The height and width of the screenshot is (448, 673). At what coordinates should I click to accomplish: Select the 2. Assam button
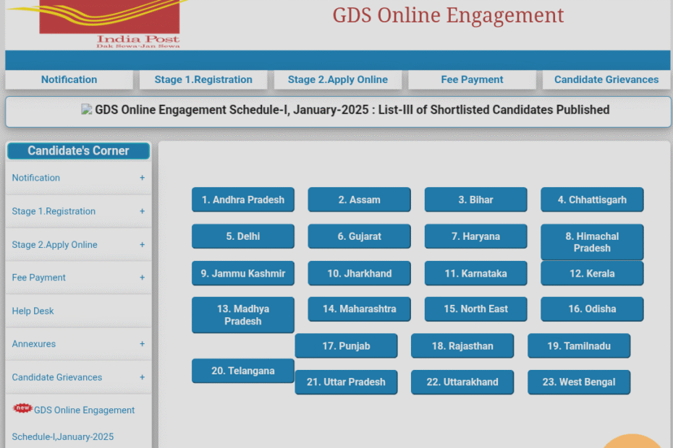point(359,199)
